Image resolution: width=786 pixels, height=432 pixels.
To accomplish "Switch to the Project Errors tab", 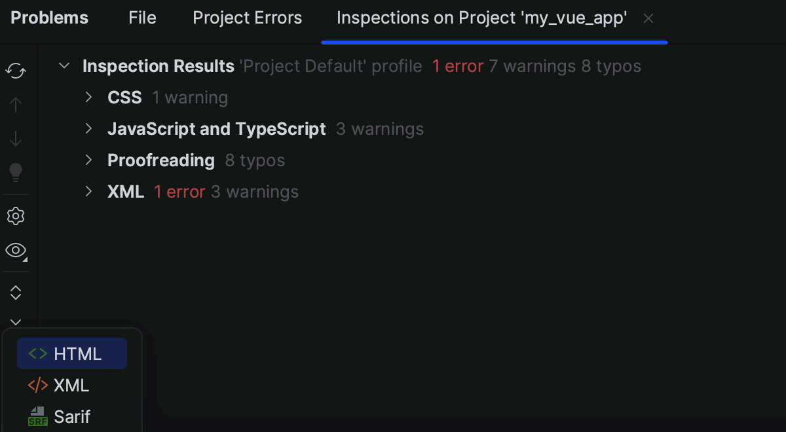I will [247, 18].
